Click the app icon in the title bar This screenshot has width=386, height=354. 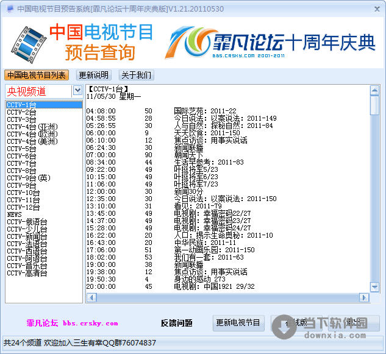pos(10,9)
